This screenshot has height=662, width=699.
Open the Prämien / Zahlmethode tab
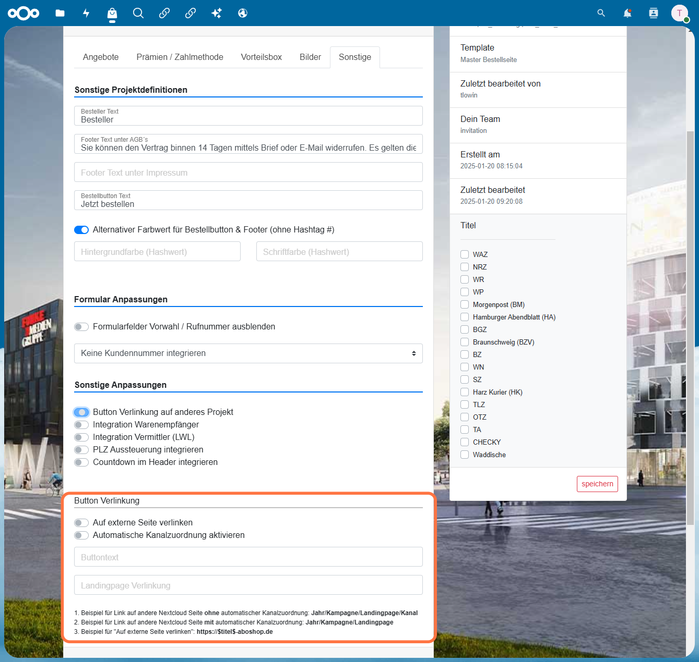(180, 57)
